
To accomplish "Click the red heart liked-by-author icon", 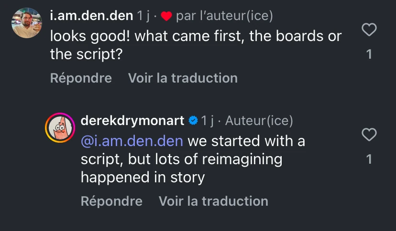I will tap(166, 16).
